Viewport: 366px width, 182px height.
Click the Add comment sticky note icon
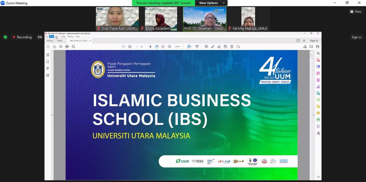(x=206, y=46)
